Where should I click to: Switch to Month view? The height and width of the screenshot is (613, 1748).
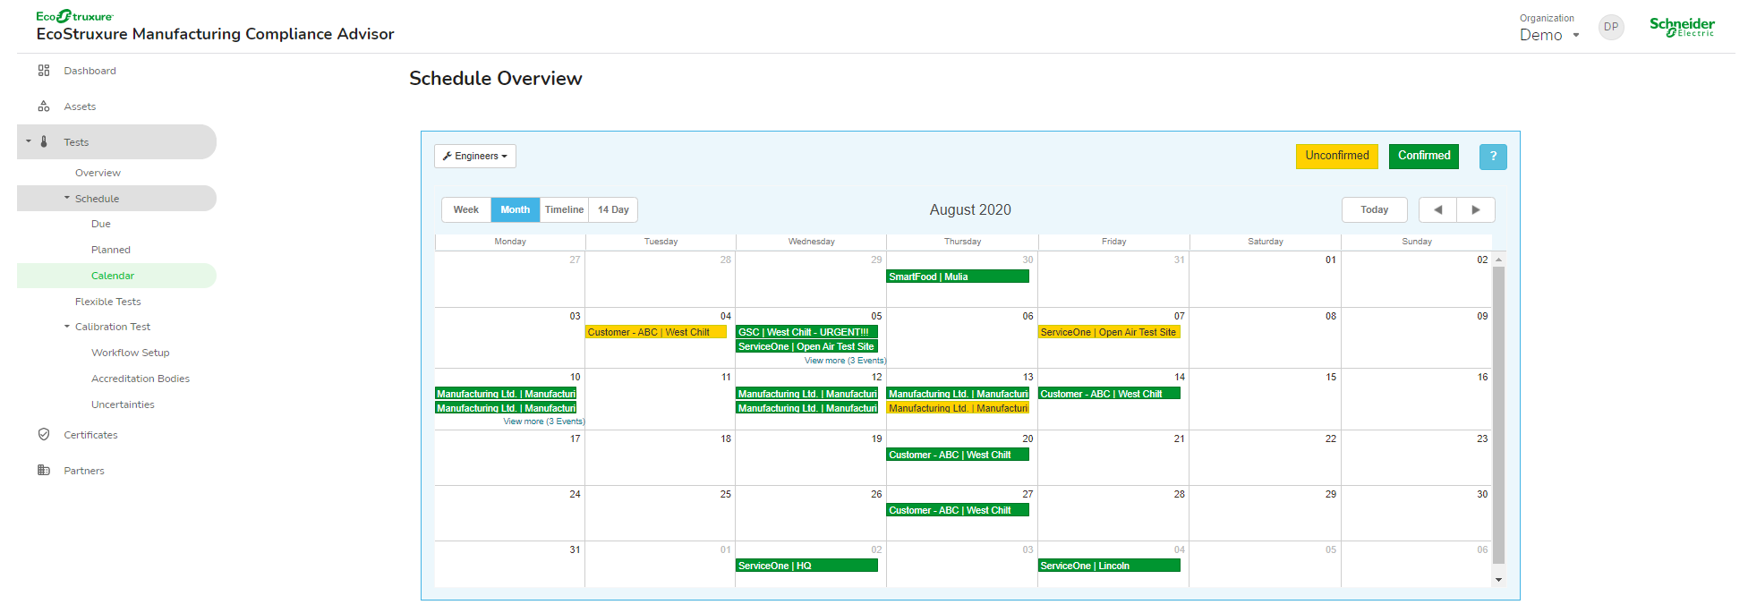(515, 209)
